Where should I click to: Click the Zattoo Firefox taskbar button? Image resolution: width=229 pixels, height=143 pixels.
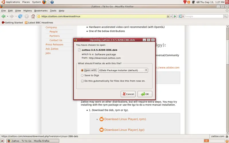(x=33, y=141)
